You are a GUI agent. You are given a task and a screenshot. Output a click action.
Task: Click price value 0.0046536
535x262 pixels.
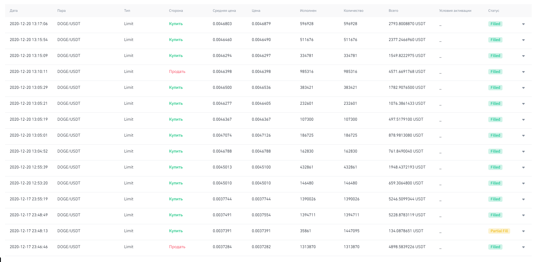pyautogui.click(x=261, y=88)
